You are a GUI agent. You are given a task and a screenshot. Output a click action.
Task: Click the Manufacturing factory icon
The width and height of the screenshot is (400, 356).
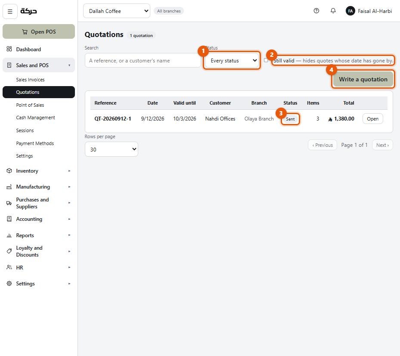coord(9,187)
